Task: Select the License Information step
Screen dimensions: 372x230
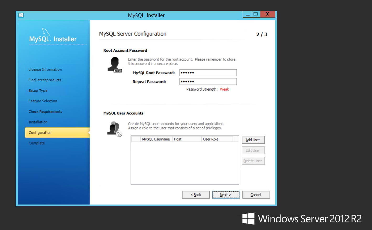Action: (x=45, y=70)
